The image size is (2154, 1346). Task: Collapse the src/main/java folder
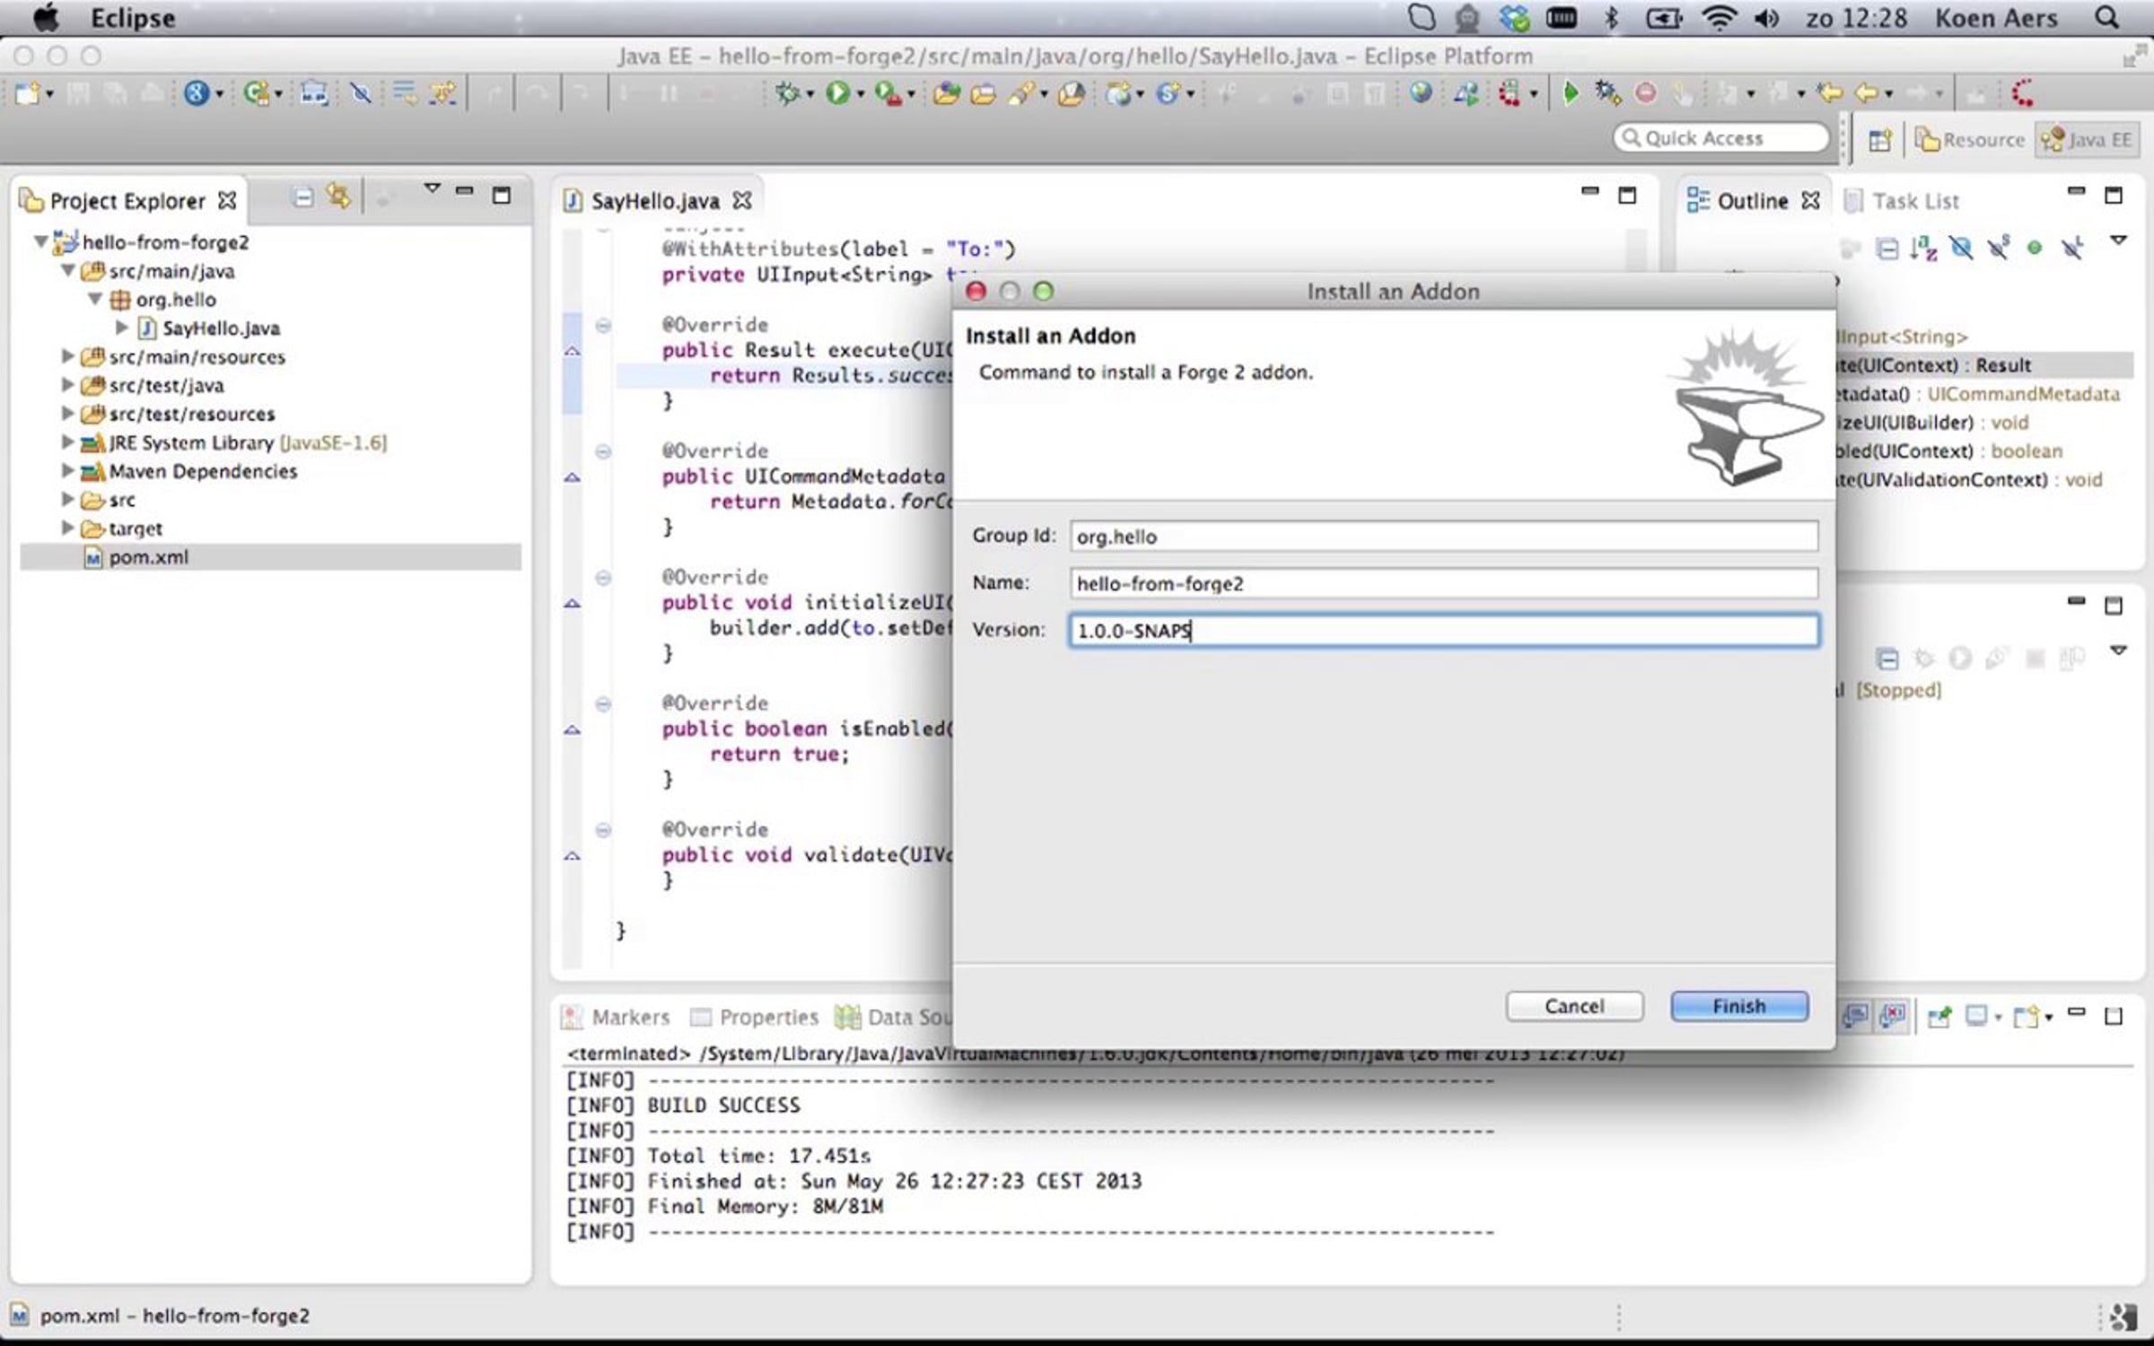[68, 270]
